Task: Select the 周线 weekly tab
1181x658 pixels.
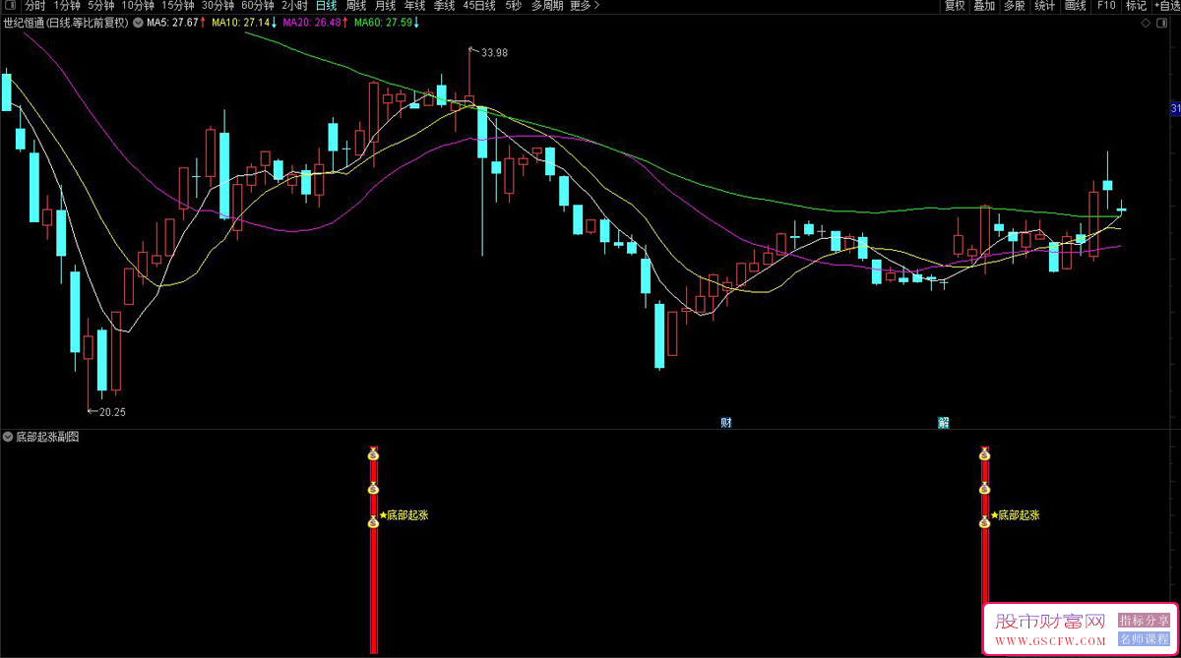Action: click(x=355, y=6)
